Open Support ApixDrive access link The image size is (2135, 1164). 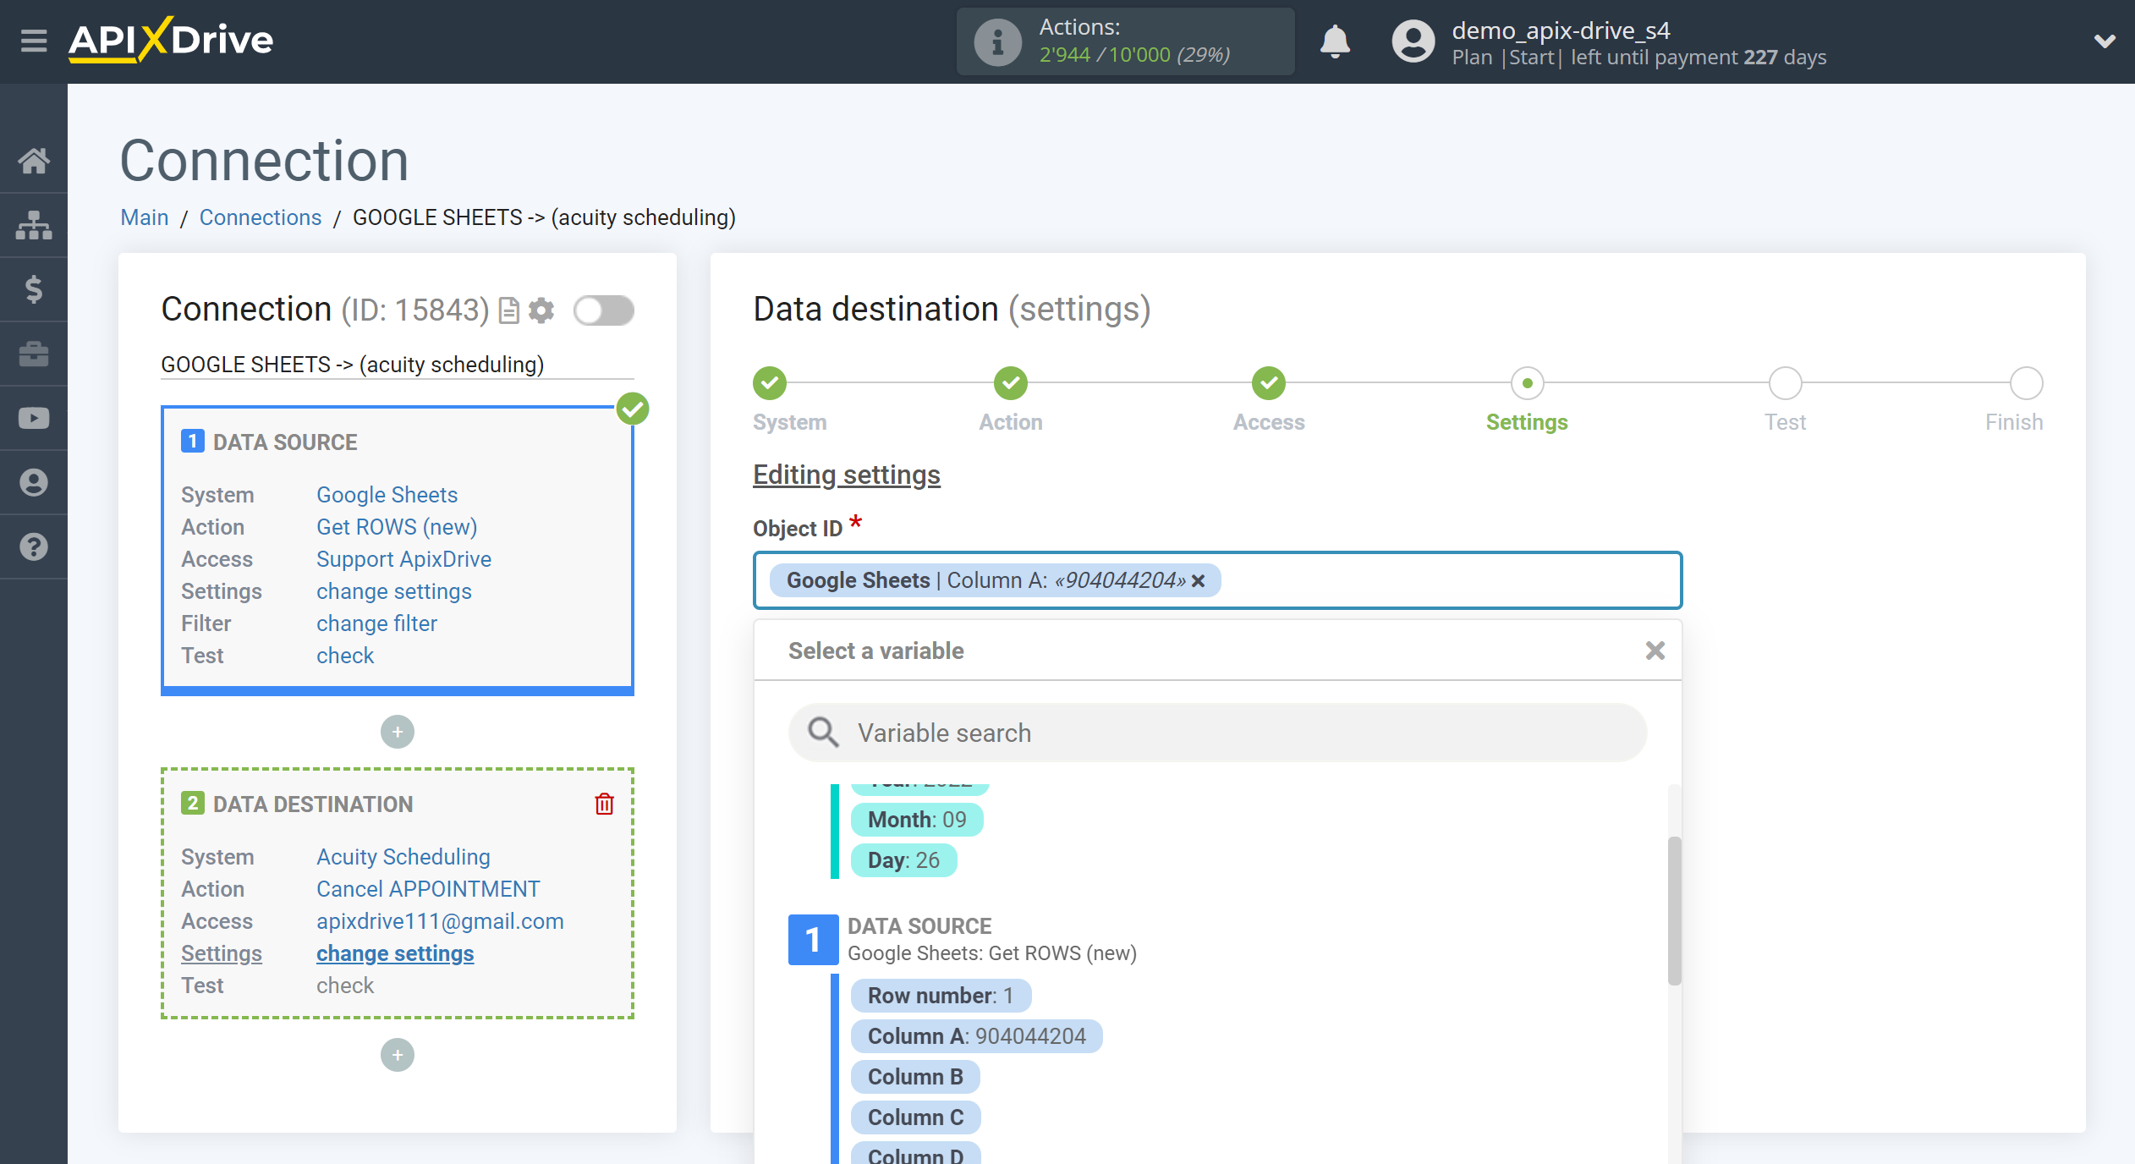[403, 559]
